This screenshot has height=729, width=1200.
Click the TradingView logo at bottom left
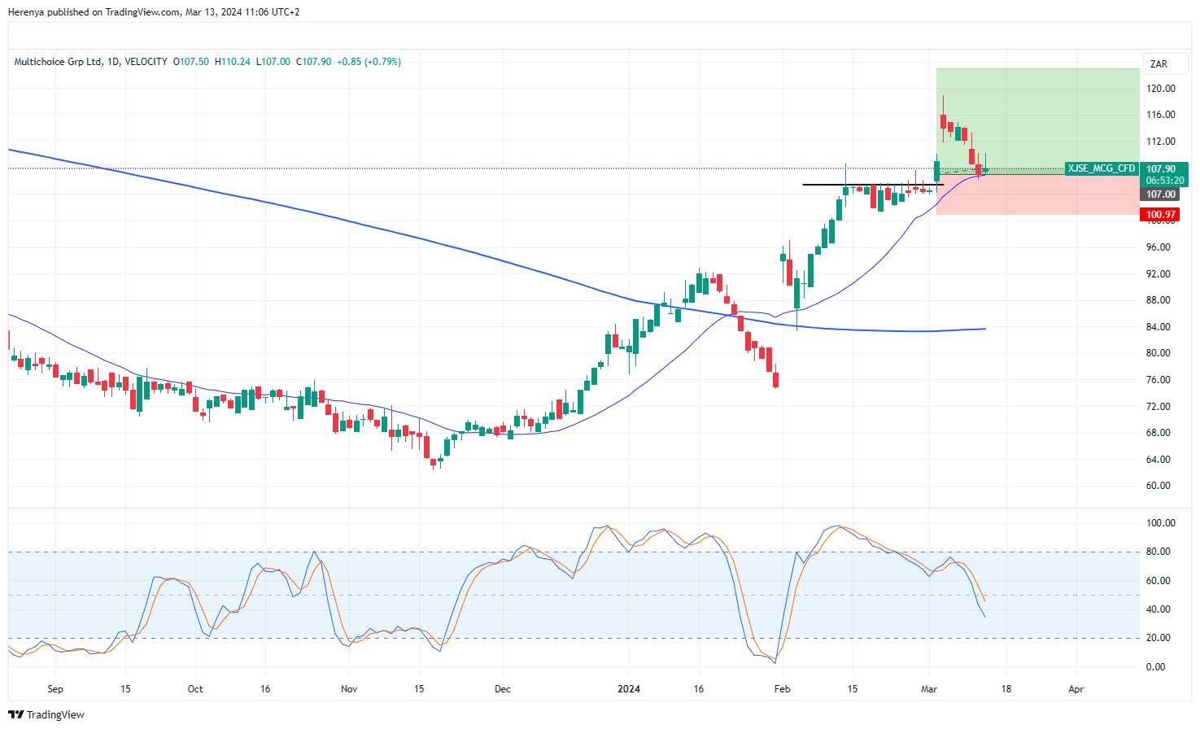[46, 714]
